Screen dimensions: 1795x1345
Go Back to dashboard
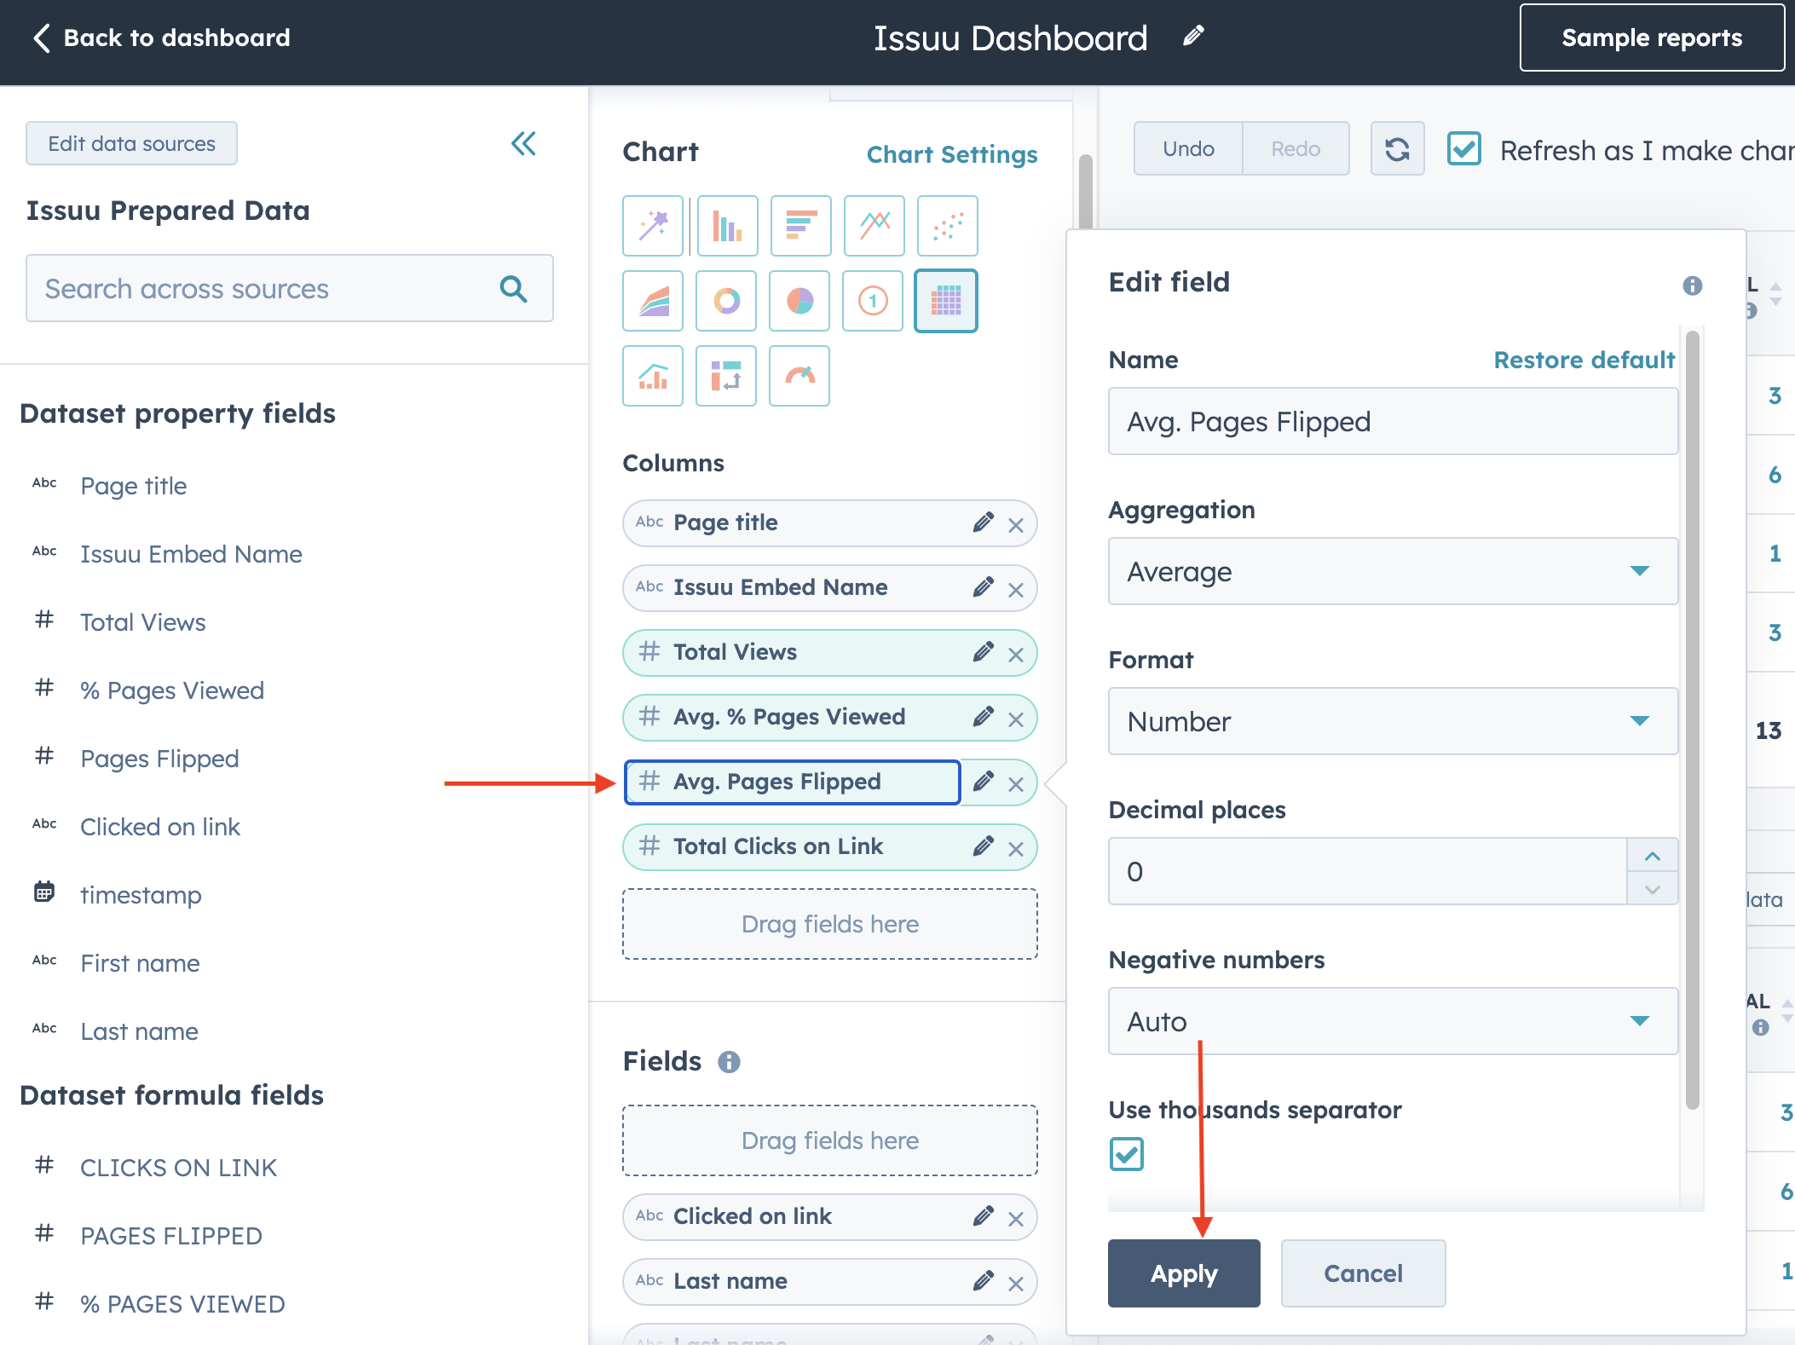(x=162, y=38)
